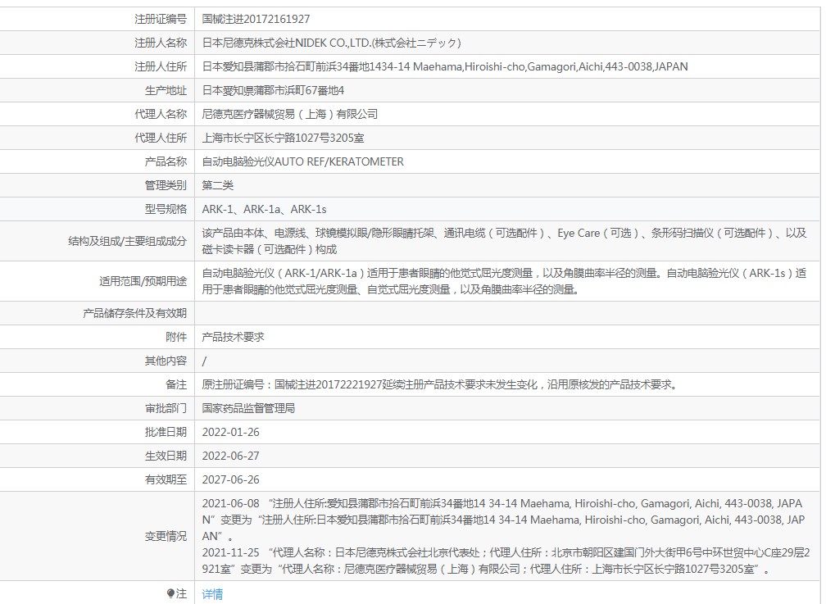The width and height of the screenshot is (826, 604).
Task: Click the bullet icon beside 注 label
Action: (x=170, y=593)
